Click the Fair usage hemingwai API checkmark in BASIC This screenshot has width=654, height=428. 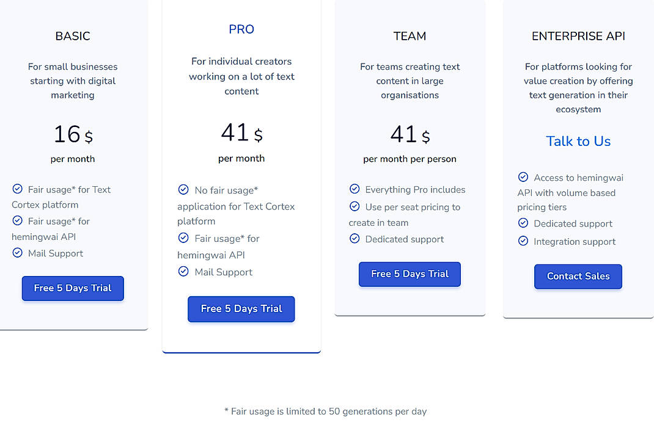pos(17,220)
